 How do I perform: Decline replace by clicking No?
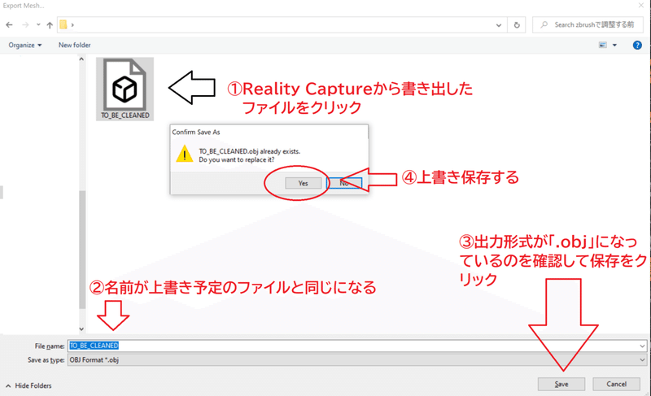344,183
